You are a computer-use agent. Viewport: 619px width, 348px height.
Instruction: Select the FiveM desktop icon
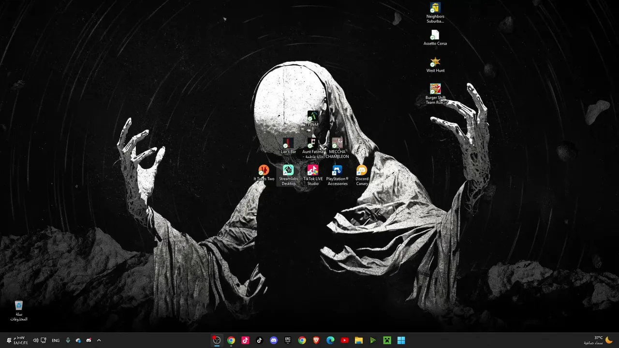(313, 119)
